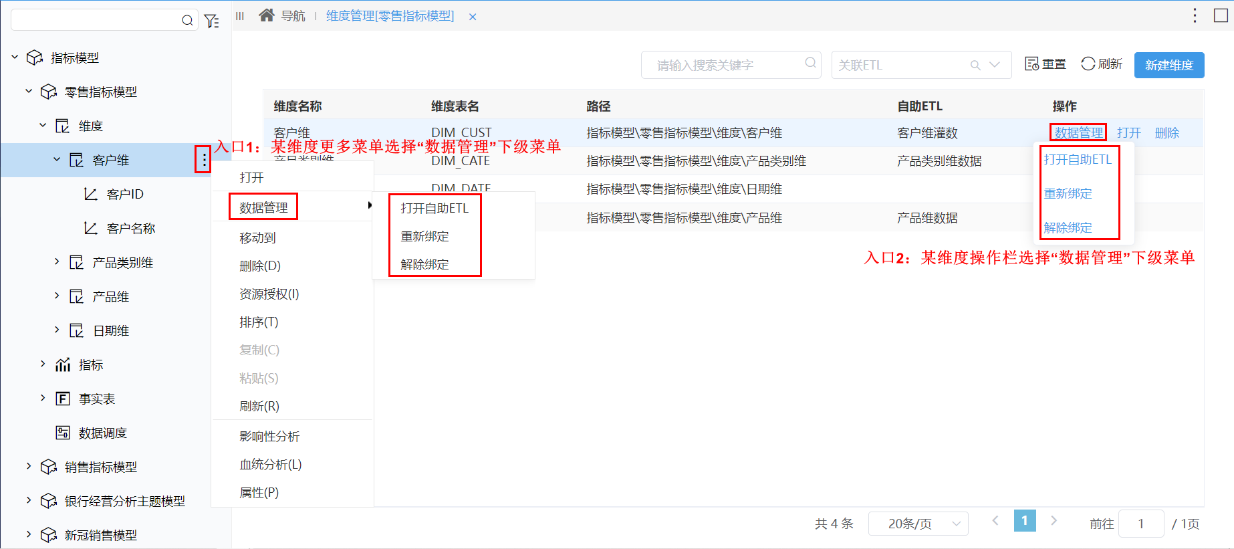Open the top-right more options dots
This screenshot has height=549, width=1234.
click(x=1195, y=15)
